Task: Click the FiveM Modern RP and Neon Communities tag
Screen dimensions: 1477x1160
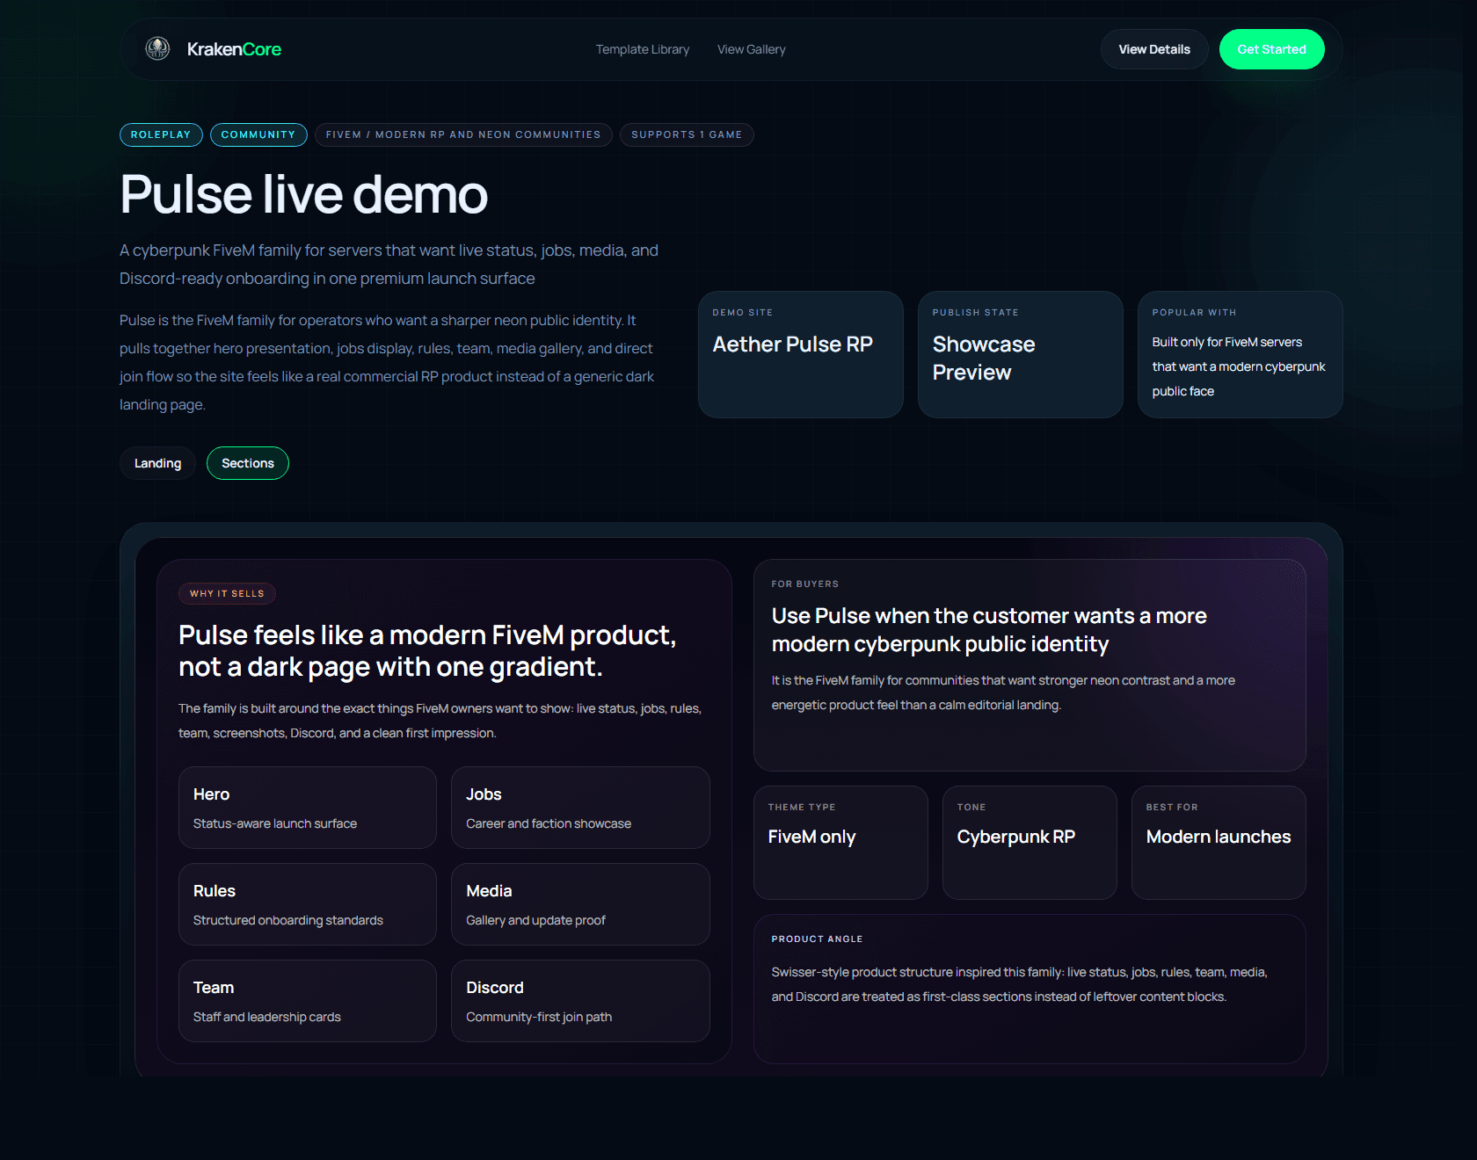Action: coord(463,134)
